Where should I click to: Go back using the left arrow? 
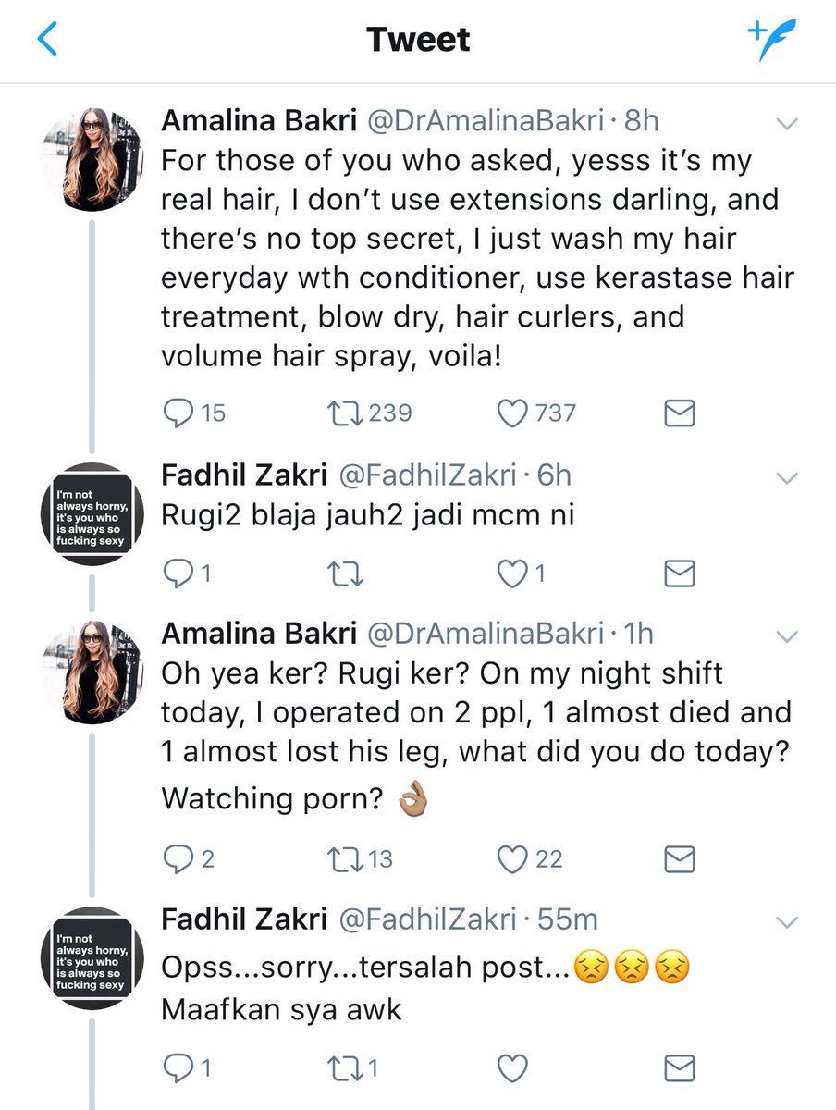coord(44,39)
